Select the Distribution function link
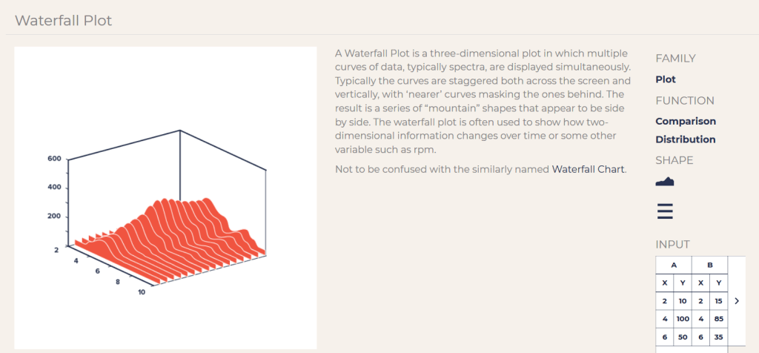759x353 pixels. (x=686, y=139)
